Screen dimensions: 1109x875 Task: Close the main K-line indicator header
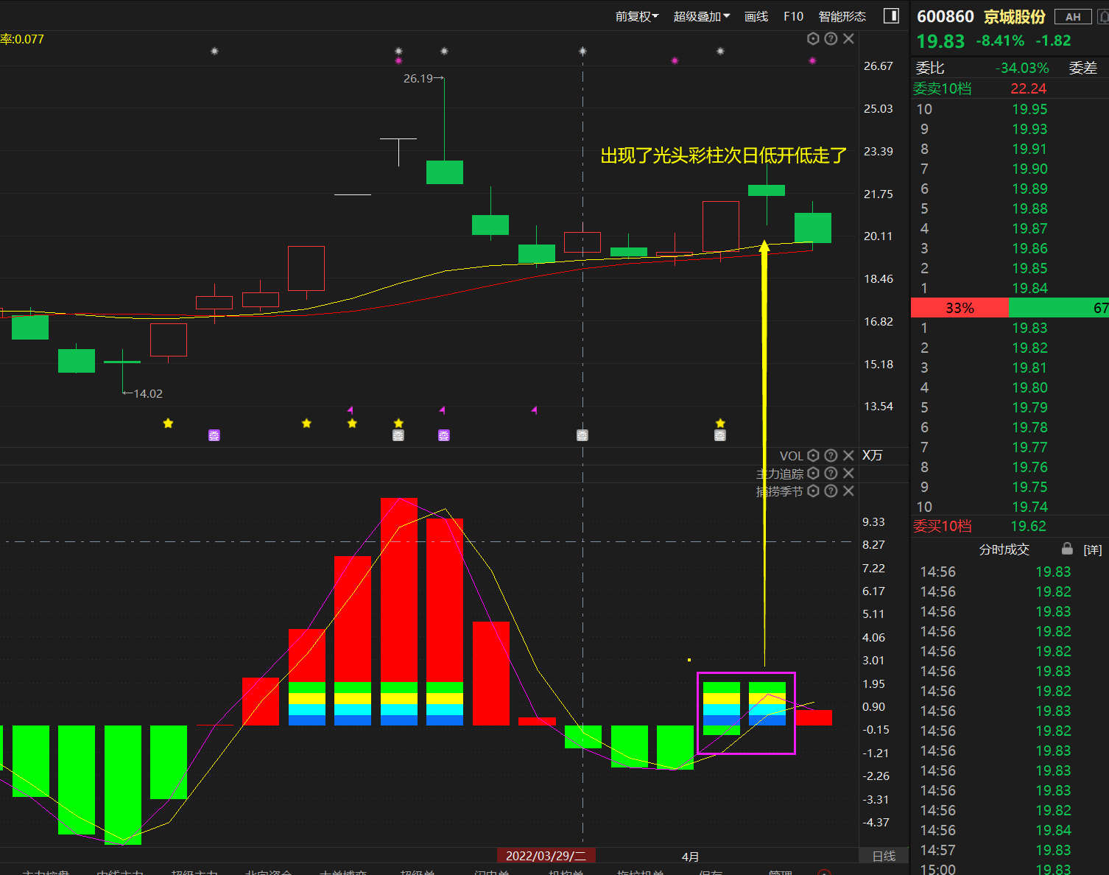pos(848,38)
